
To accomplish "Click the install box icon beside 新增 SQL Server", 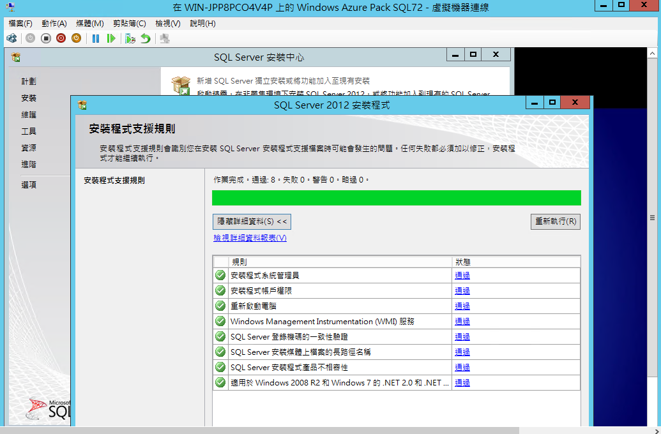I will click(x=181, y=86).
